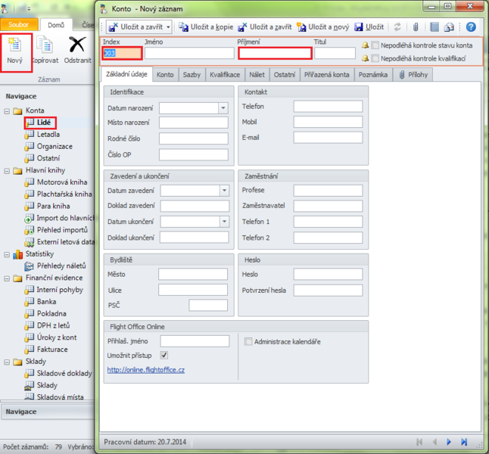Click the paperclip attachment toolbar icon
The width and height of the screenshot is (489, 454).
tap(416, 26)
